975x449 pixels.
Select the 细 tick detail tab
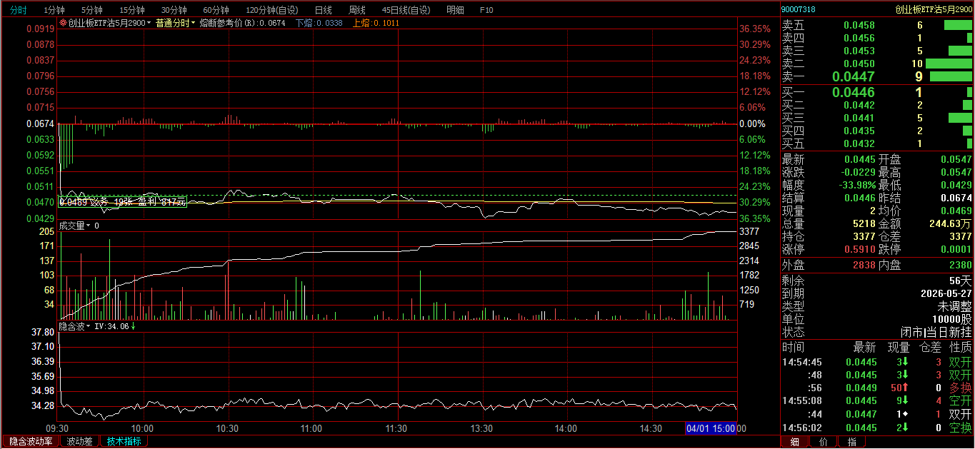click(795, 443)
